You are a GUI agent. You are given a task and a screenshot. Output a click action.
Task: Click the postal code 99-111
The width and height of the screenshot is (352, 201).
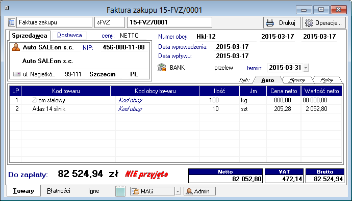point(73,74)
